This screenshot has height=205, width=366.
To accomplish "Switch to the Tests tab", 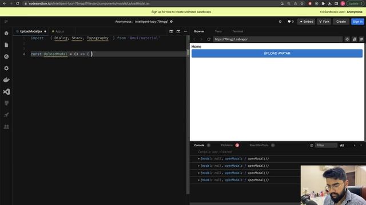I will click(218, 31).
